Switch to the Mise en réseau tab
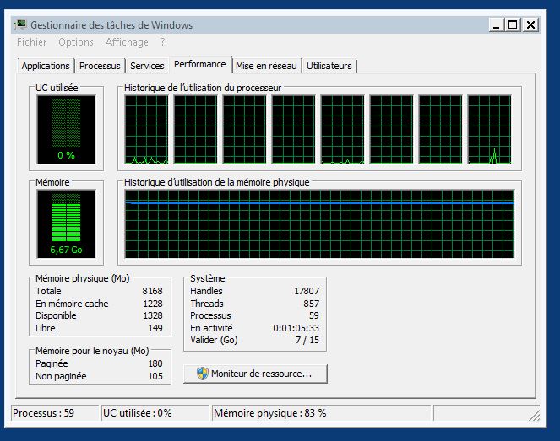Screen dimensions: 560x441 pos(266,66)
